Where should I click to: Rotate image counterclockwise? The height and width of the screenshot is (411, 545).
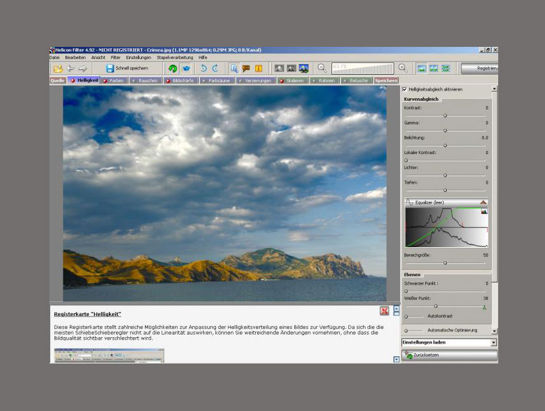tap(204, 68)
